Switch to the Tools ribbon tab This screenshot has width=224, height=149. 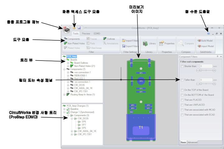click(x=76, y=34)
